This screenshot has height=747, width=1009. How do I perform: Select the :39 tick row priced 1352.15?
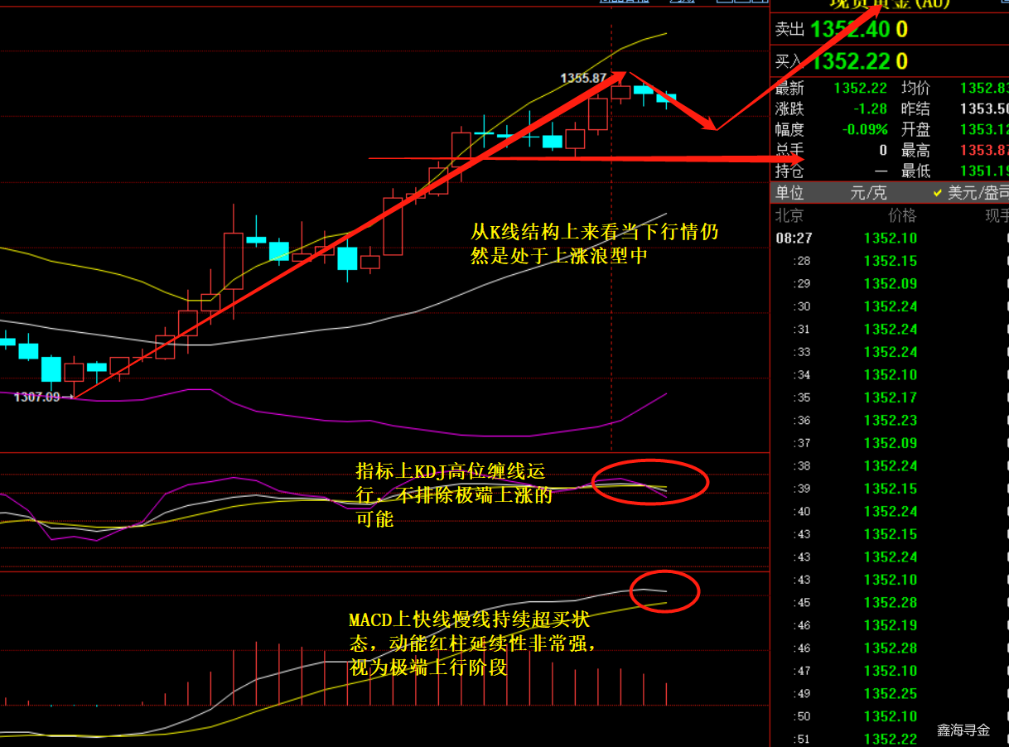pyautogui.click(x=890, y=489)
